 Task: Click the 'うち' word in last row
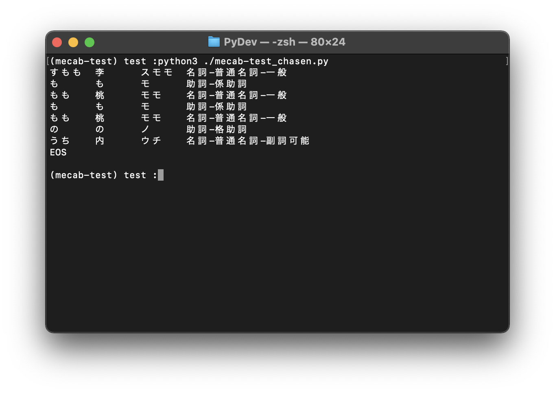pyautogui.click(x=60, y=141)
